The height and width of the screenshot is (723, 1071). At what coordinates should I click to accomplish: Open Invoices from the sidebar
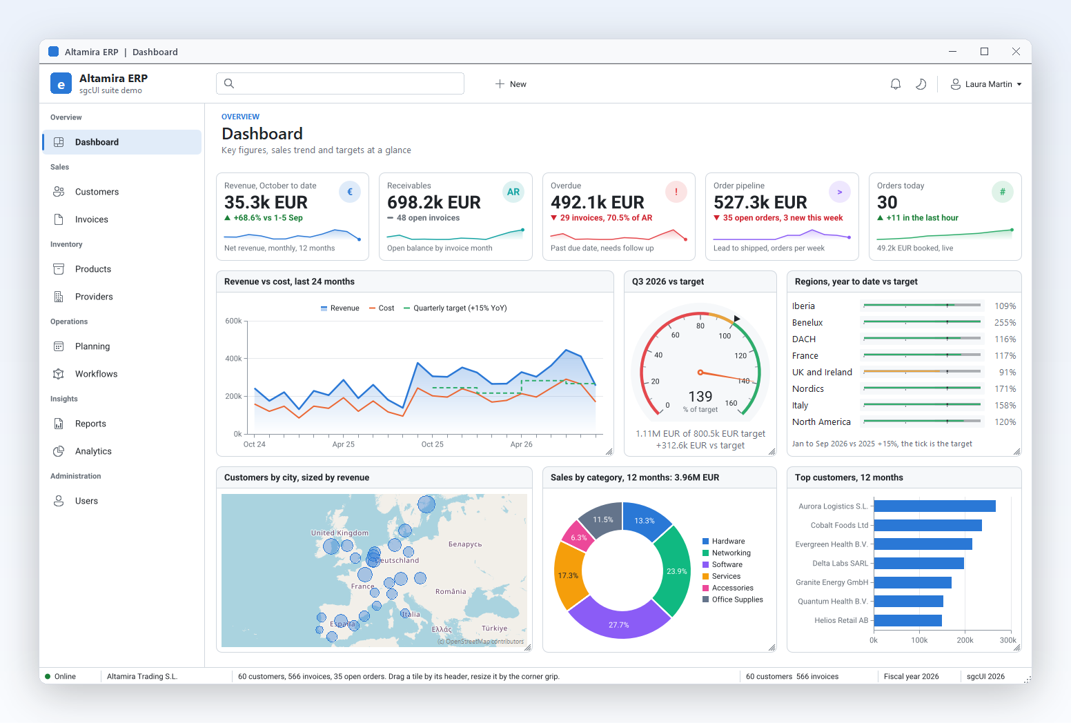(121, 219)
